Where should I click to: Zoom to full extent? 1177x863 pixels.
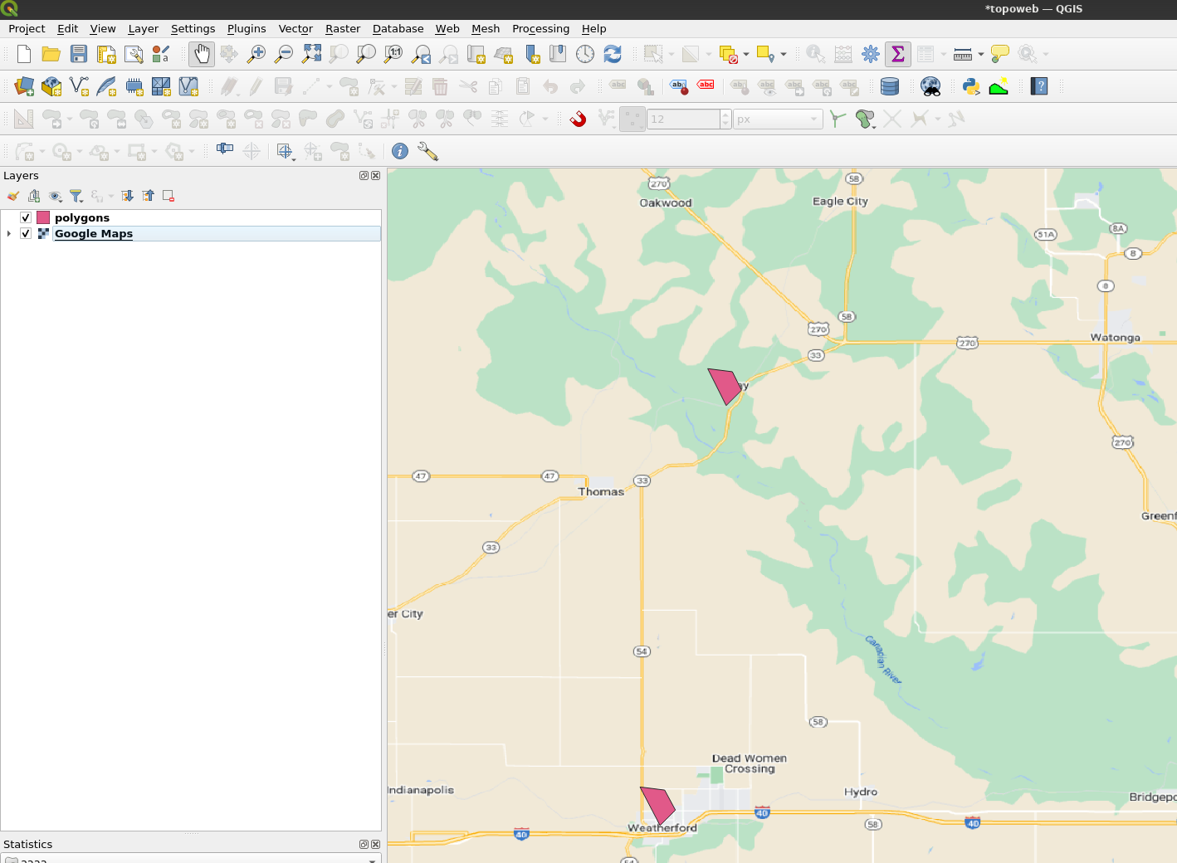(311, 54)
